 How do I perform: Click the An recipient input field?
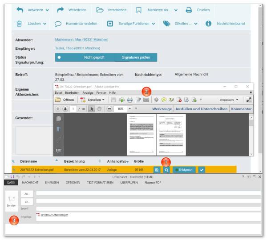[x=148, y=193]
